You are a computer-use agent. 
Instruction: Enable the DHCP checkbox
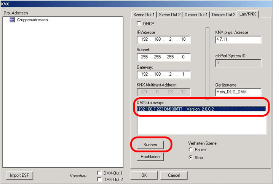point(139,24)
